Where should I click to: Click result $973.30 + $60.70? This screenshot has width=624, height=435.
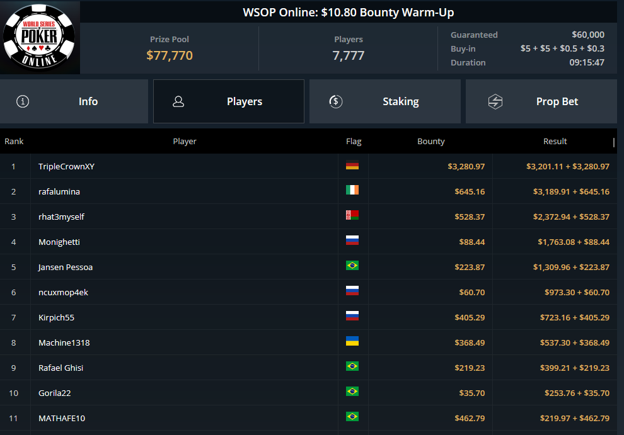coord(577,292)
